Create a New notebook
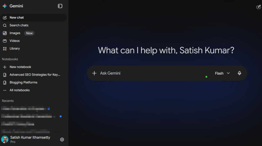Image resolution: width=262 pixels, height=146 pixels. point(34,67)
